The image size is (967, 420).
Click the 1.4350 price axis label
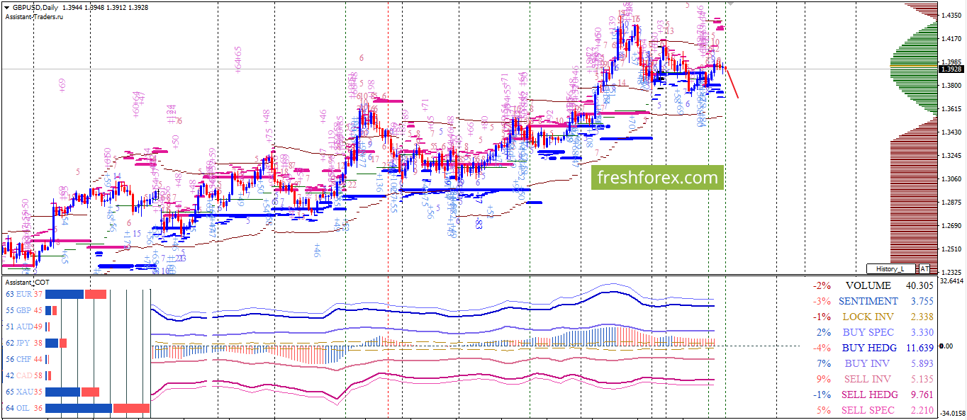[x=951, y=16]
